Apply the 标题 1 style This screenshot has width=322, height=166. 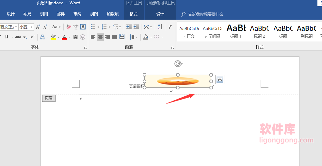[236, 31]
